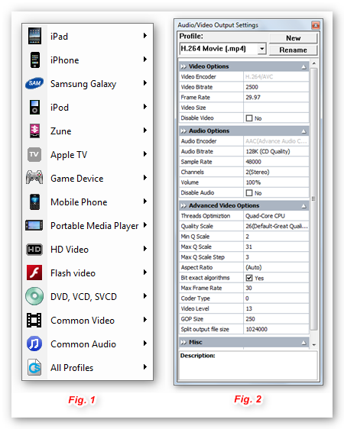Click the Audio Bitrate value 128K (CD Quality)

pos(276,151)
